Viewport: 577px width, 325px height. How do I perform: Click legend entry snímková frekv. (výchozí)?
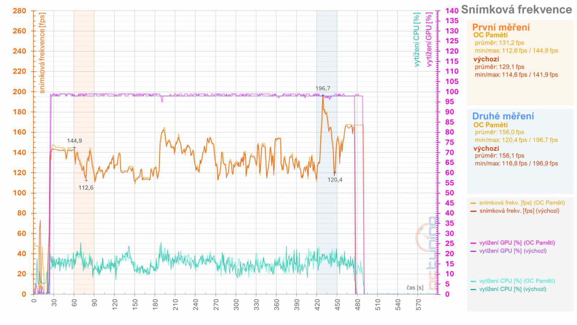(x=519, y=211)
